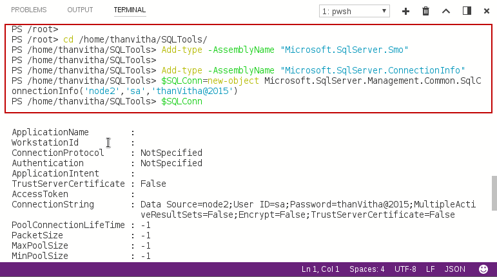Pick language mode via JSON indicator
Viewport: 497px width, 277px height.
click(454, 269)
